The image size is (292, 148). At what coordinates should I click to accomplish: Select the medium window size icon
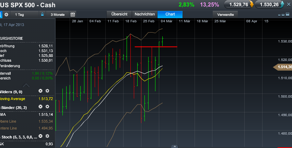(283, 15)
